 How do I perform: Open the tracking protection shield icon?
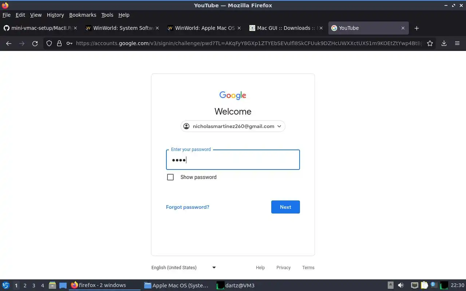pyautogui.click(x=49, y=43)
